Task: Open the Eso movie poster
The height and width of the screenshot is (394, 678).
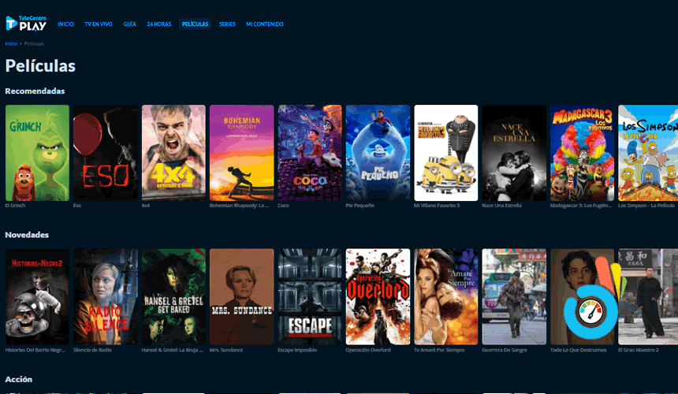Action: pos(106,153)
